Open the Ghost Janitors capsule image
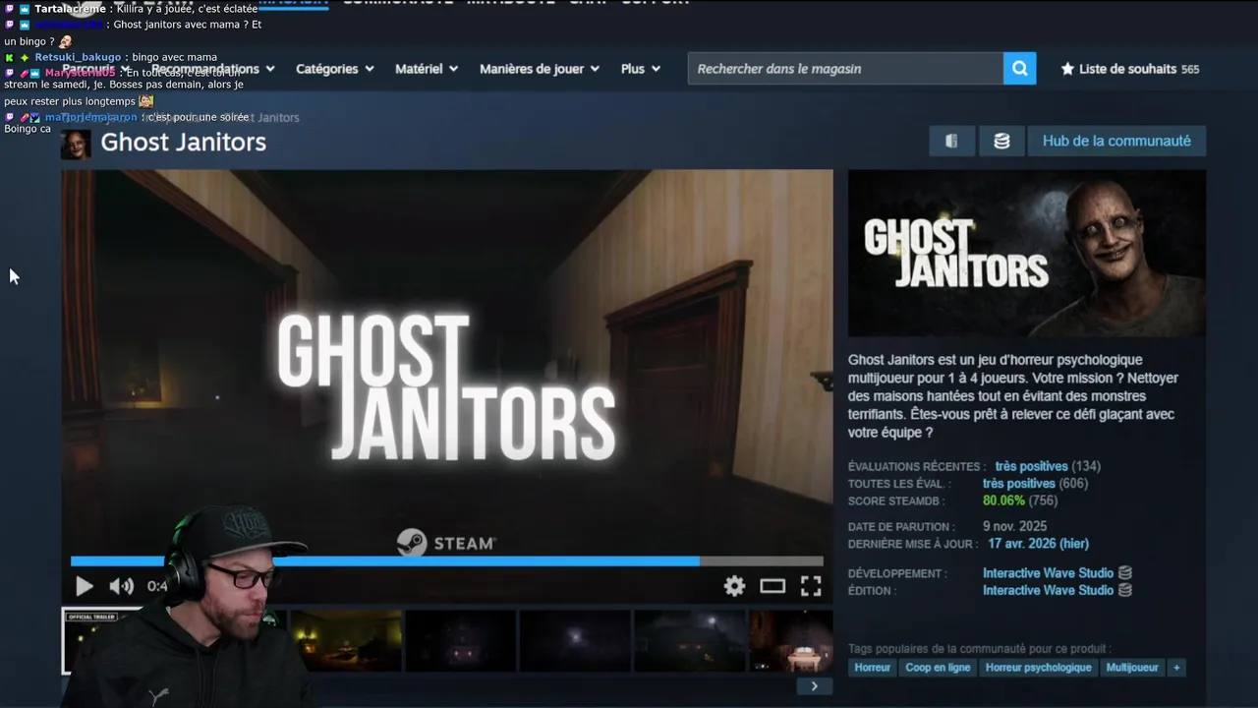Screen dimensions: 1258x708 coord(1027,254)
